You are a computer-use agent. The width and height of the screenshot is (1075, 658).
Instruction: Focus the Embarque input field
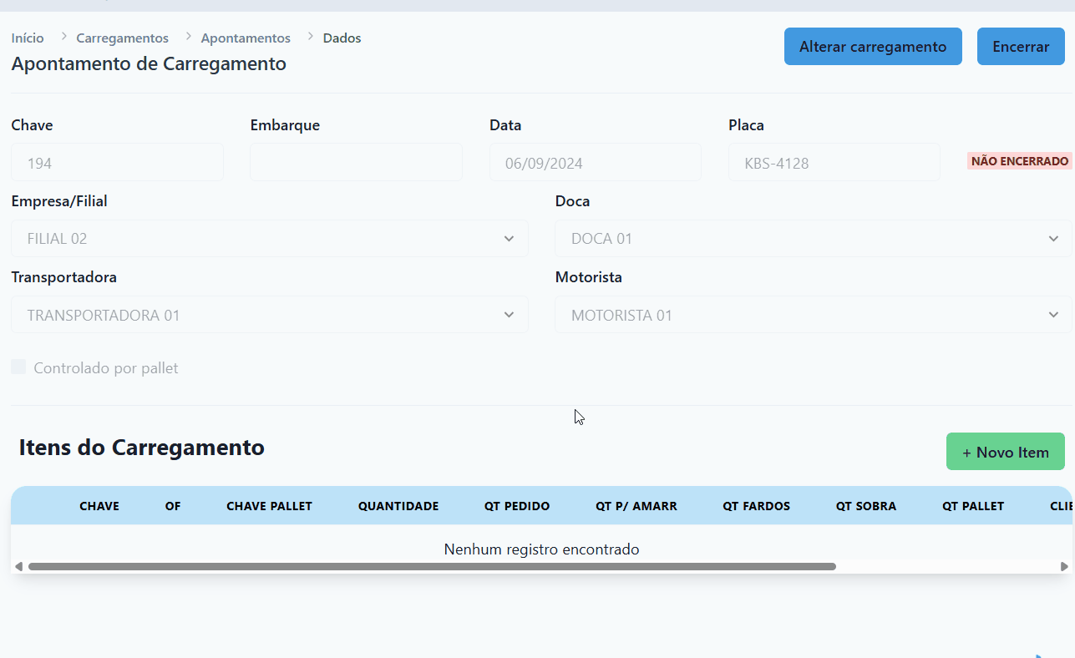point(356,163)
